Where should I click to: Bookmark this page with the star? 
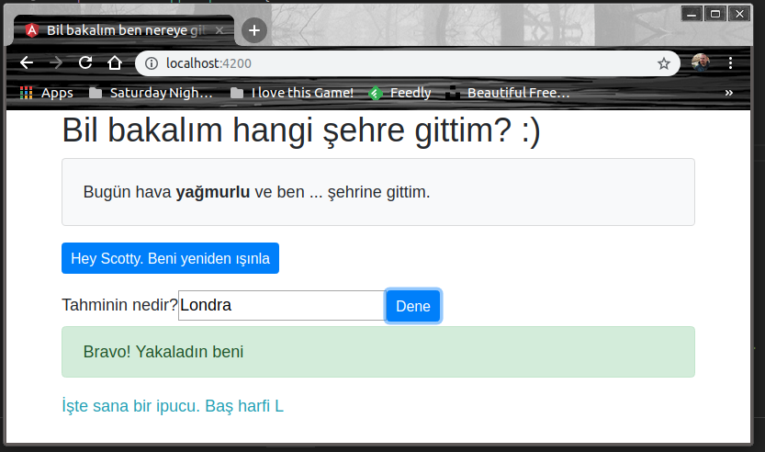[x=663, y=63]
